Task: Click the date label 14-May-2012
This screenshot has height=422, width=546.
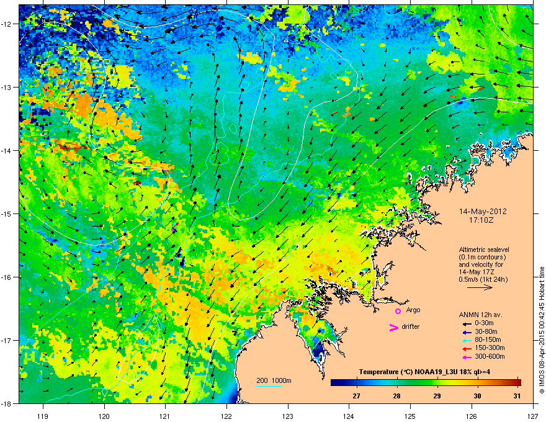Action: tap(483, 212)
